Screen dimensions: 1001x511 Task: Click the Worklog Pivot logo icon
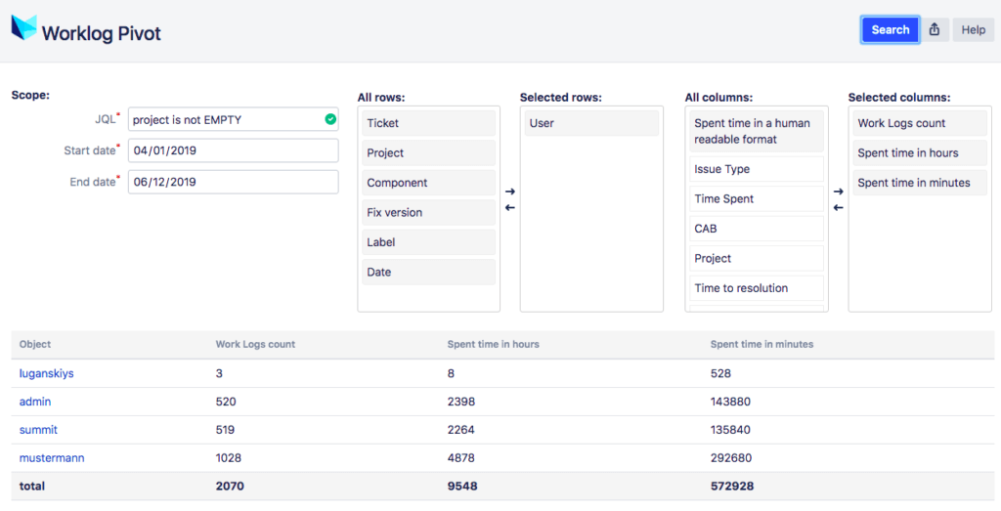click(x=24, y=28)
